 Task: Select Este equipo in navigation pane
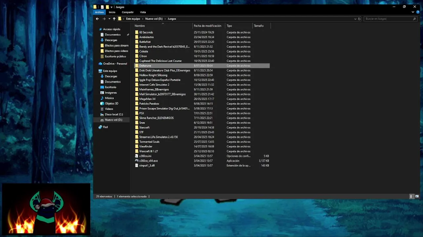pyautogui.click(x=110, y=71)
